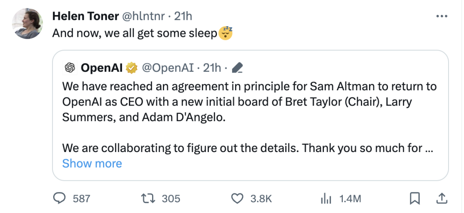This screenshot has height=213, width=464.
Task: Click the retweet arrows icon
Action: [x=147, y=198]
